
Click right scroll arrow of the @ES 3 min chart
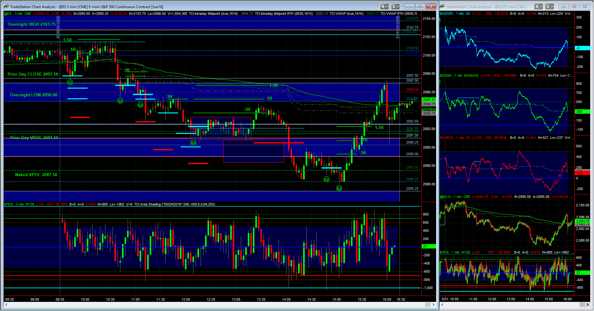pyautogui.click(x=434, y=304)
